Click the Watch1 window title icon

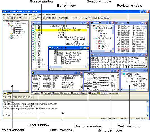(122, 71)
